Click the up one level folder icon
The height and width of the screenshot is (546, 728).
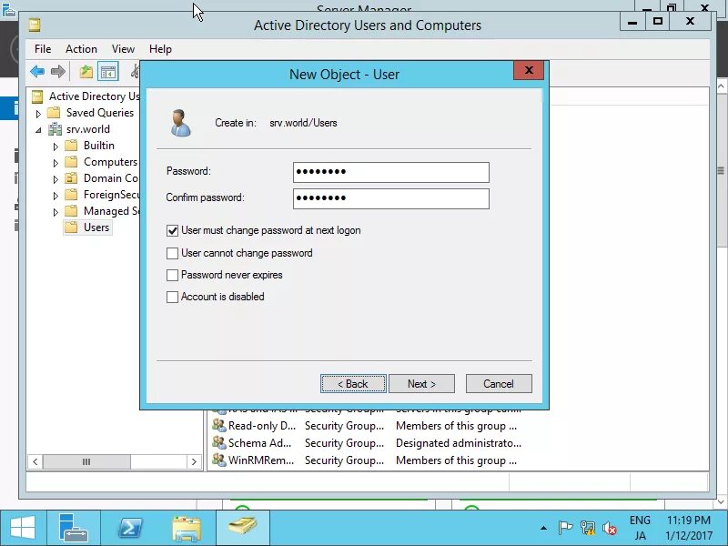pos(86,72)
